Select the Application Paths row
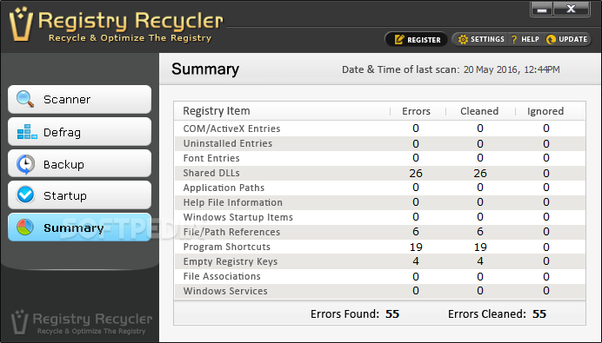Viewport: 602px width, 343px height. point(379,188)
